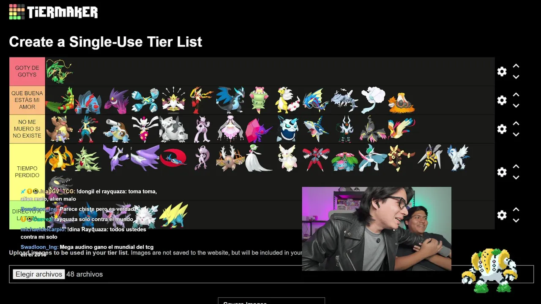This screenshot has height=304, width=541.
Task: Move the bottom green tier row up
Action: point(516,210)
